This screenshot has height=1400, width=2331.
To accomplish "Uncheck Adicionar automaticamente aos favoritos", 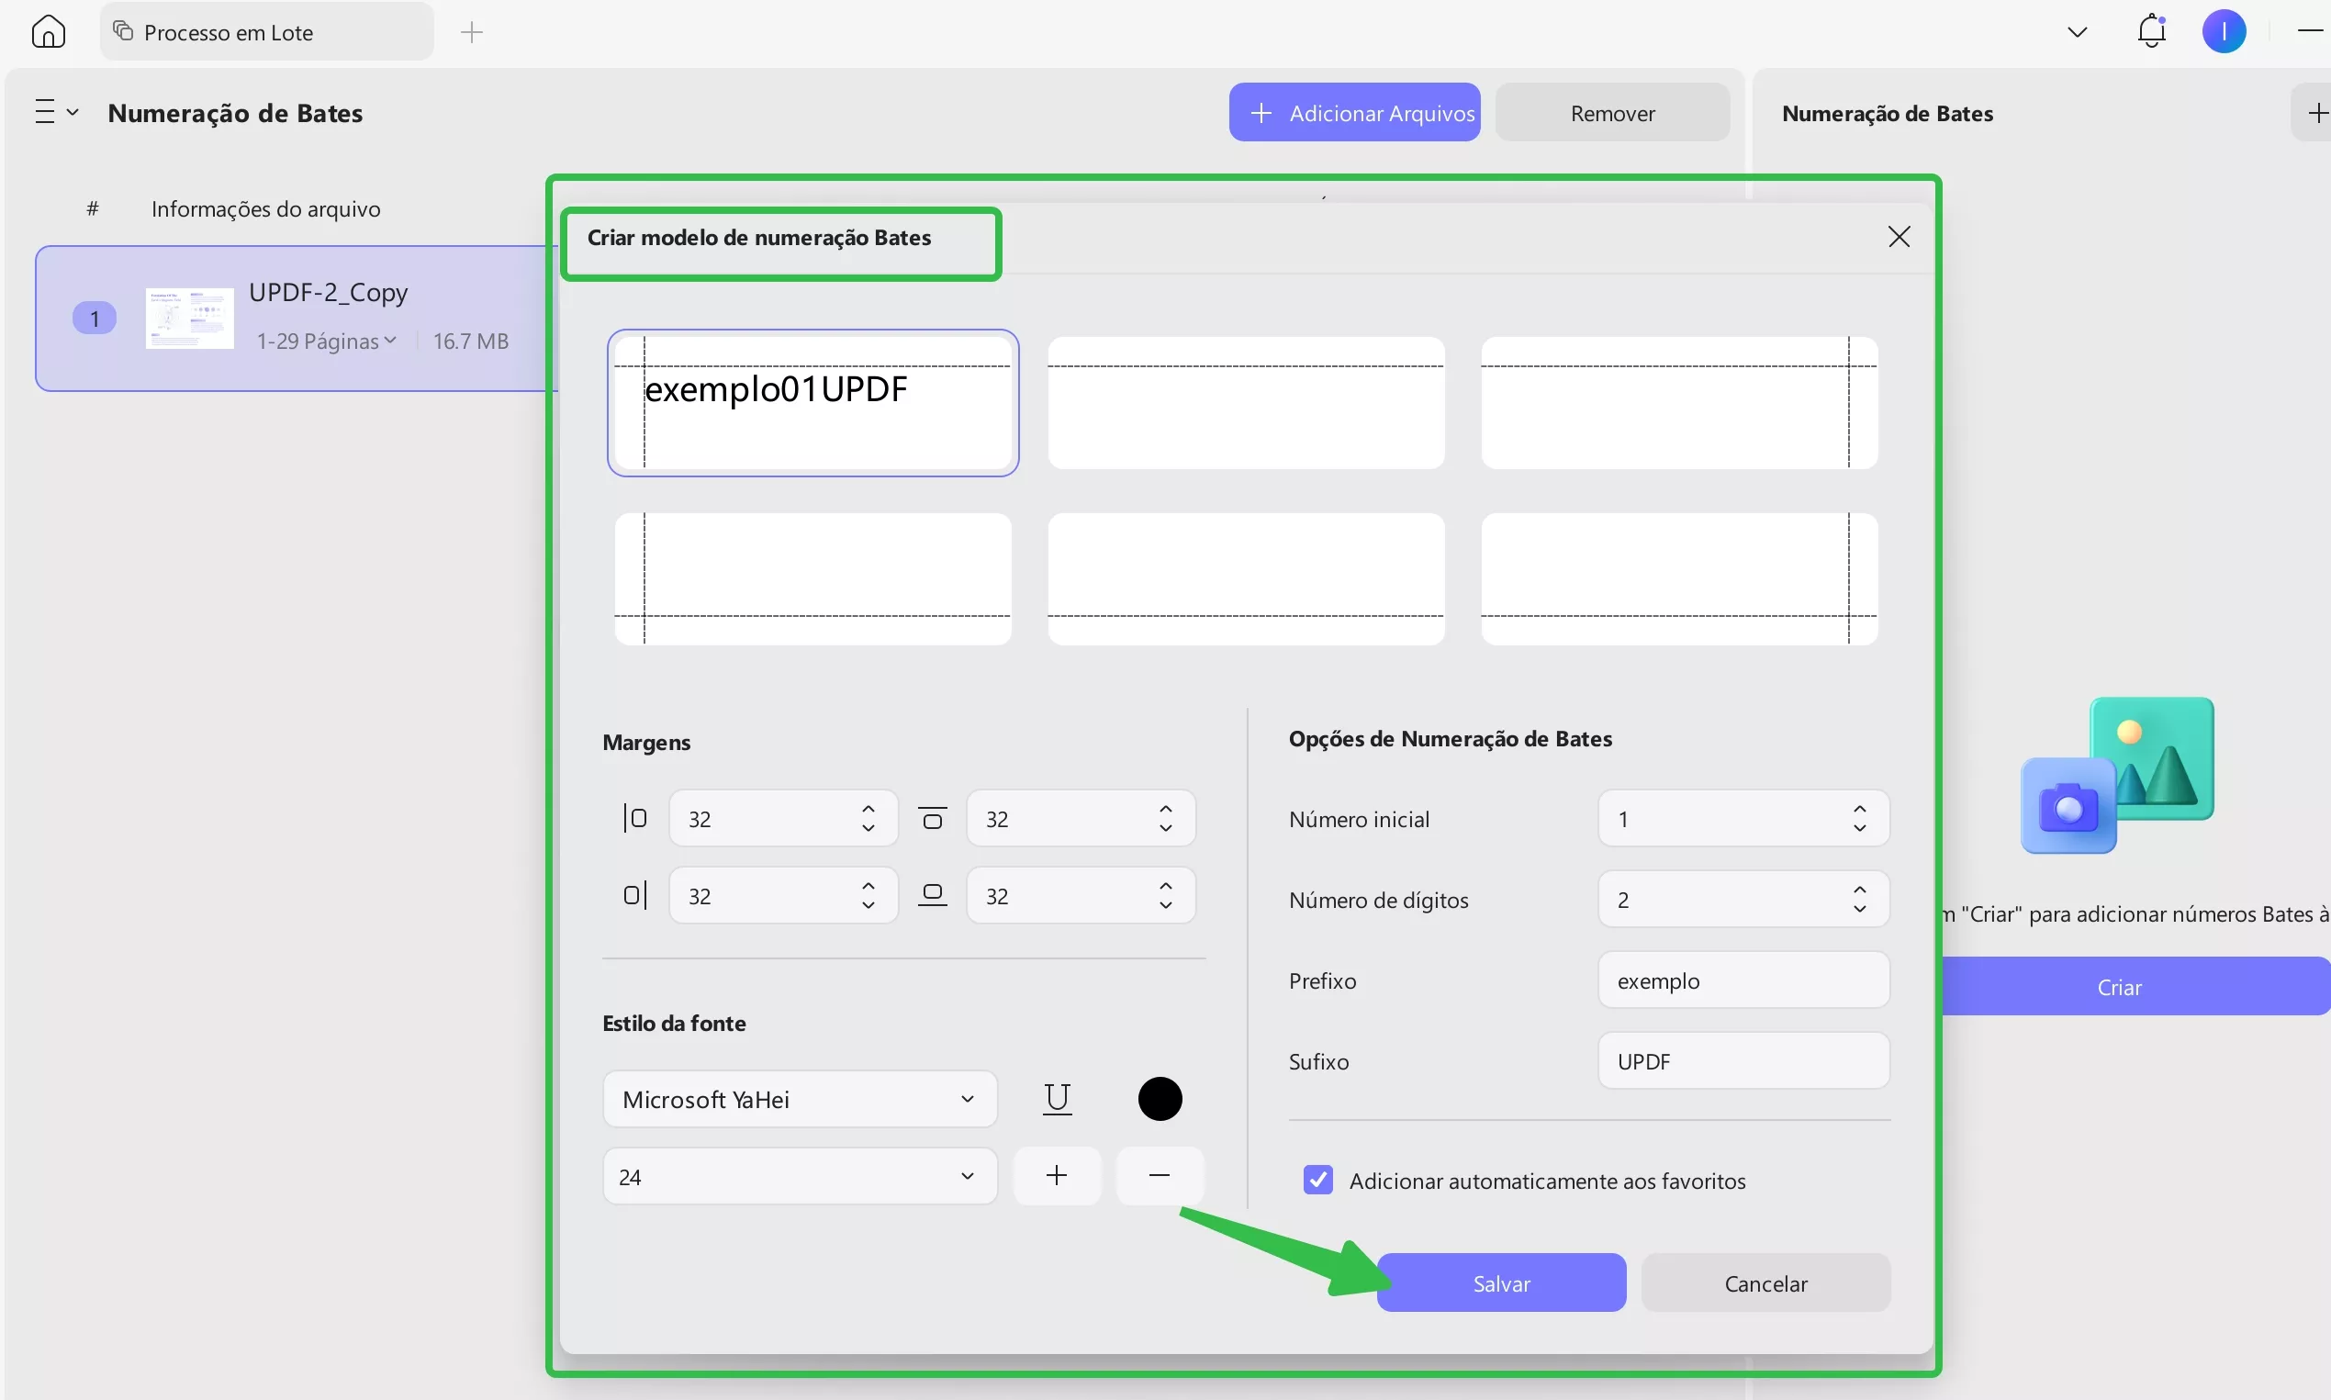I will (x=1317, y=1181).
